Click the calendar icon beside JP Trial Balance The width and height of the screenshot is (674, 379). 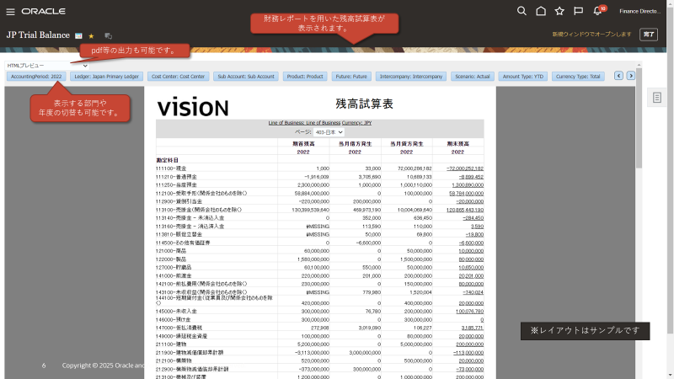pos(78,35)
